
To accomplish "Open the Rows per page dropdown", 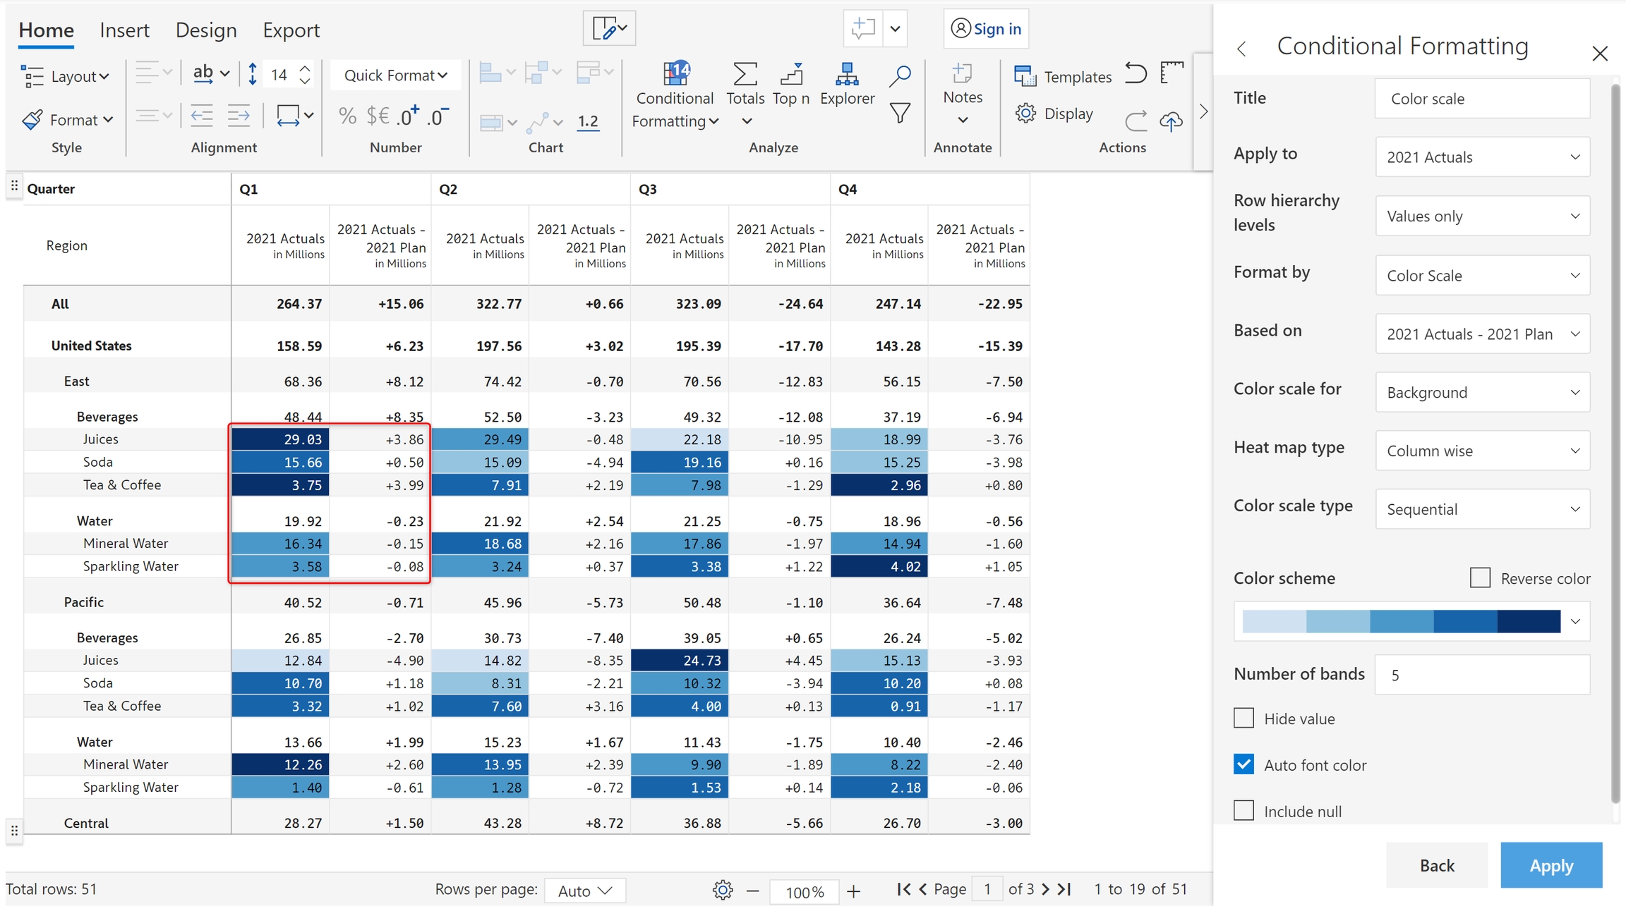I will (x=584, y=891).
